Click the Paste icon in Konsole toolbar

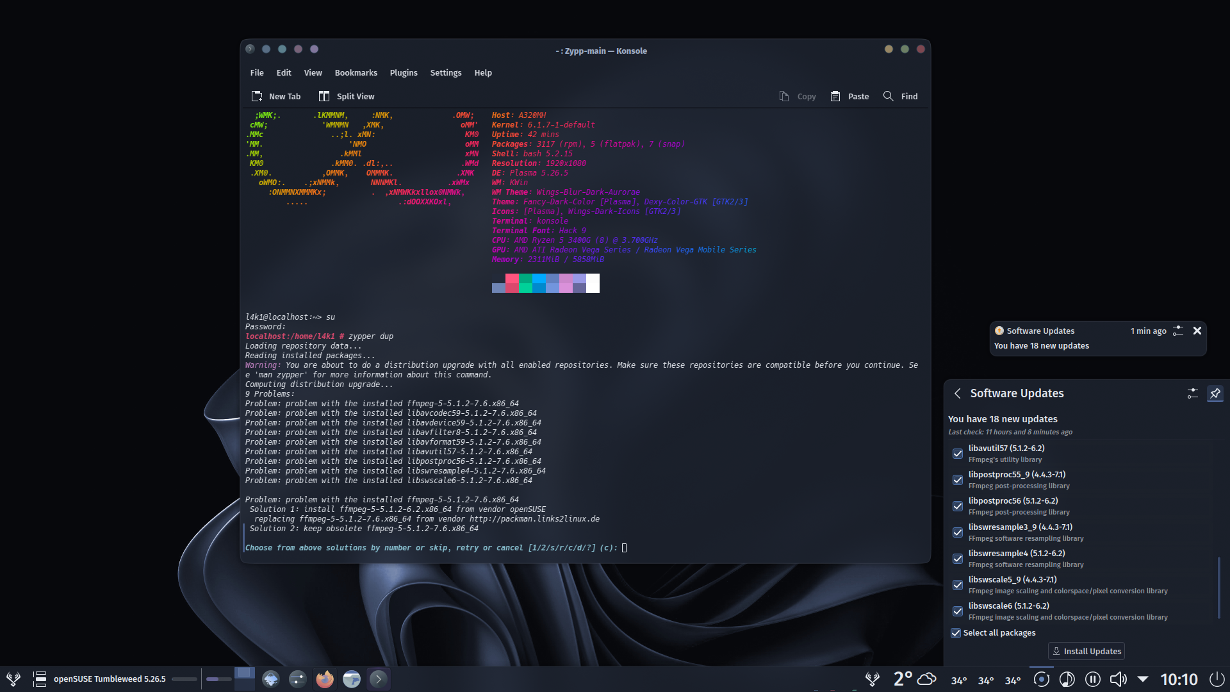point(834,95)
